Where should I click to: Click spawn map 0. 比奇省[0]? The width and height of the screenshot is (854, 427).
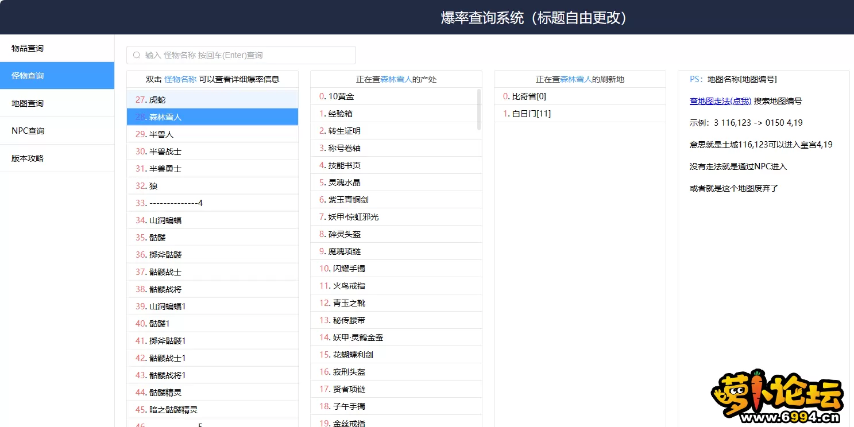(x=580, y=96)
